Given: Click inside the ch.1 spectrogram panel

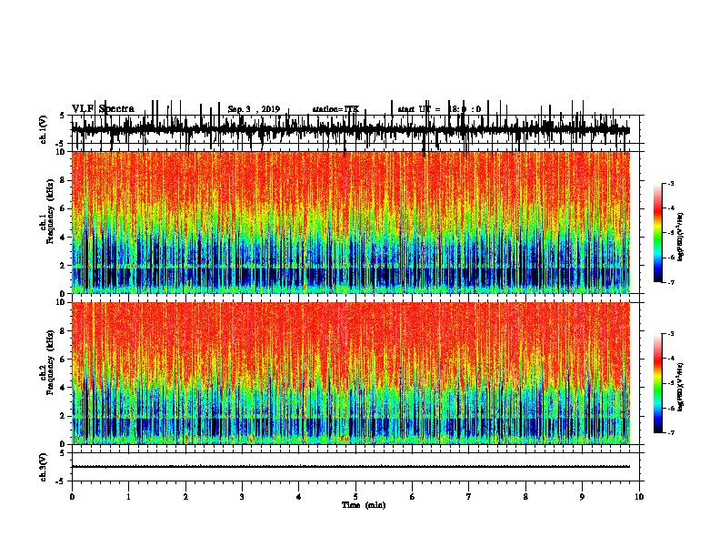Looking at the screenshot, I should point(350,222).
